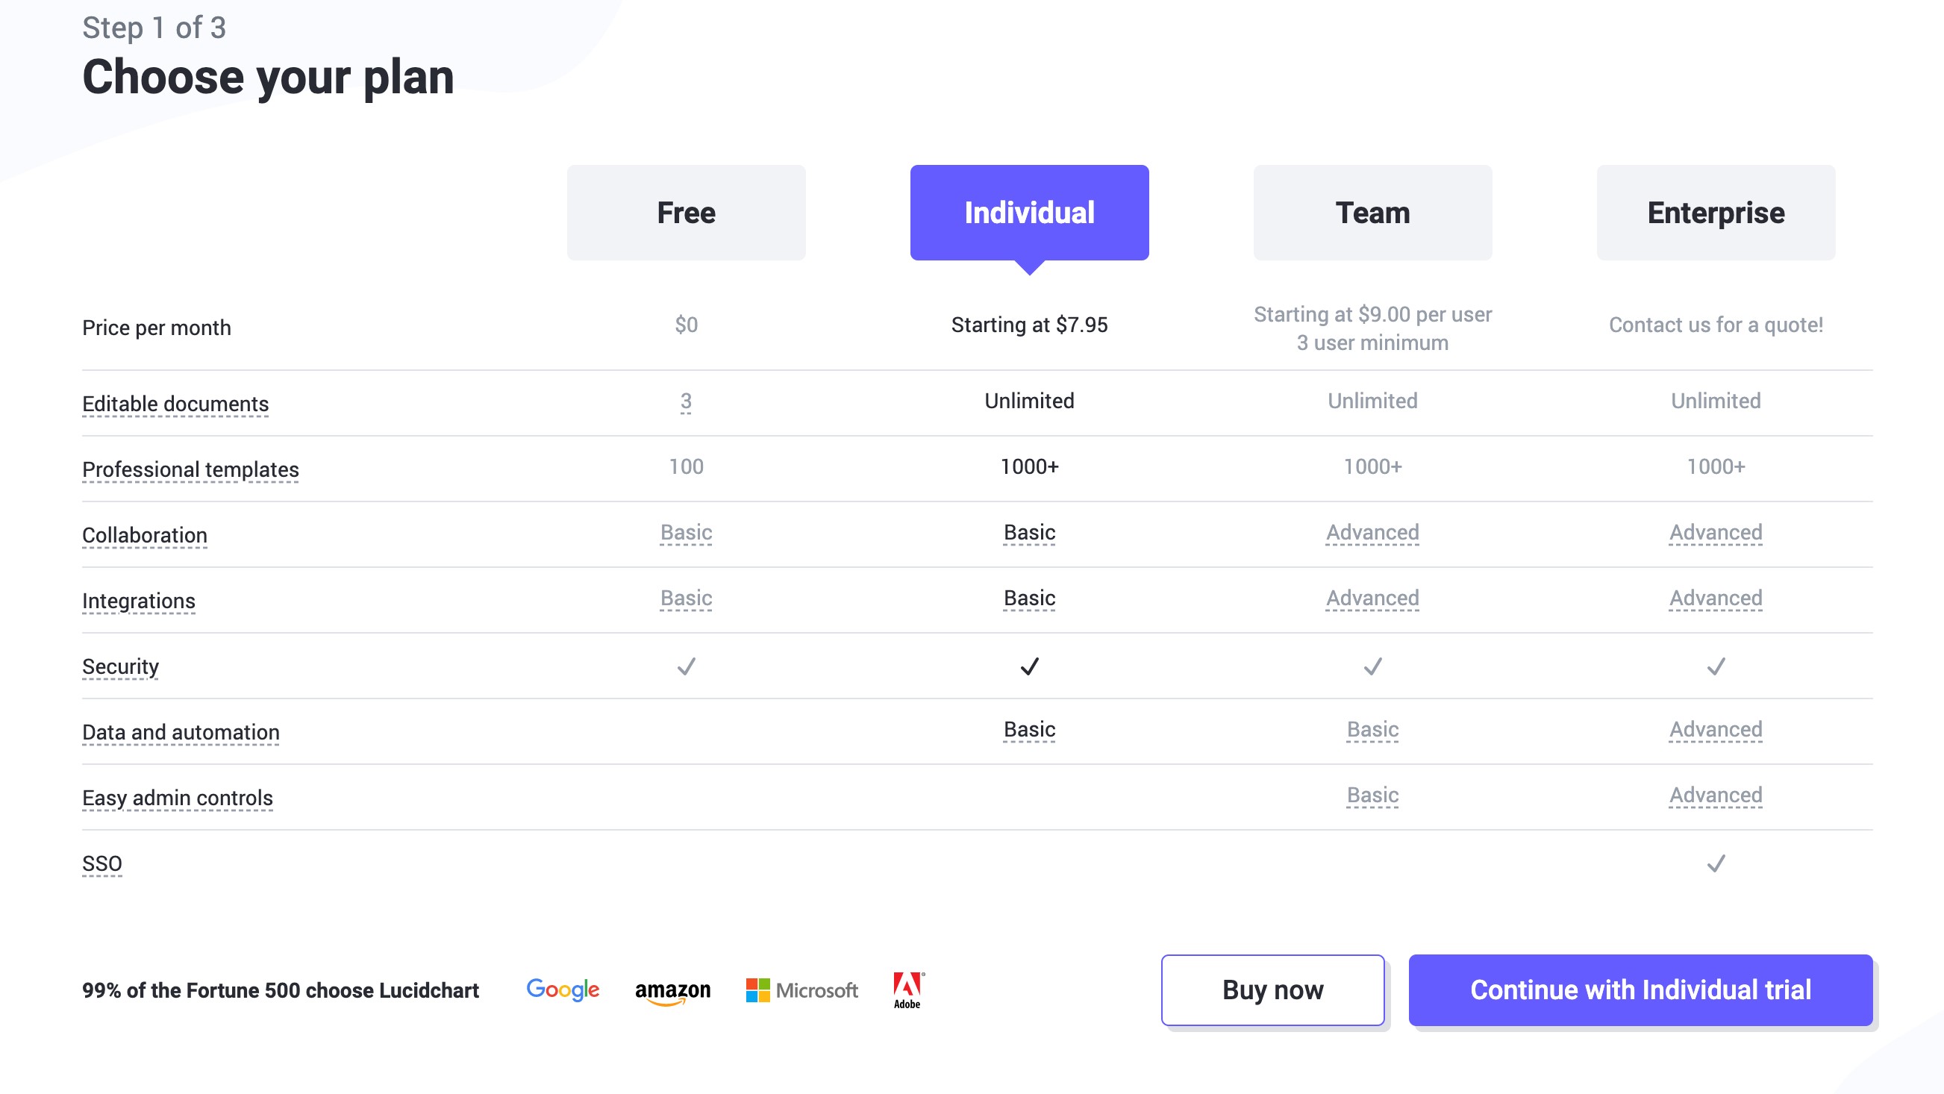This screenshot has height=1094, width=1944.
Task: Click the Professional templates feature label
Action: coord(190,469)
